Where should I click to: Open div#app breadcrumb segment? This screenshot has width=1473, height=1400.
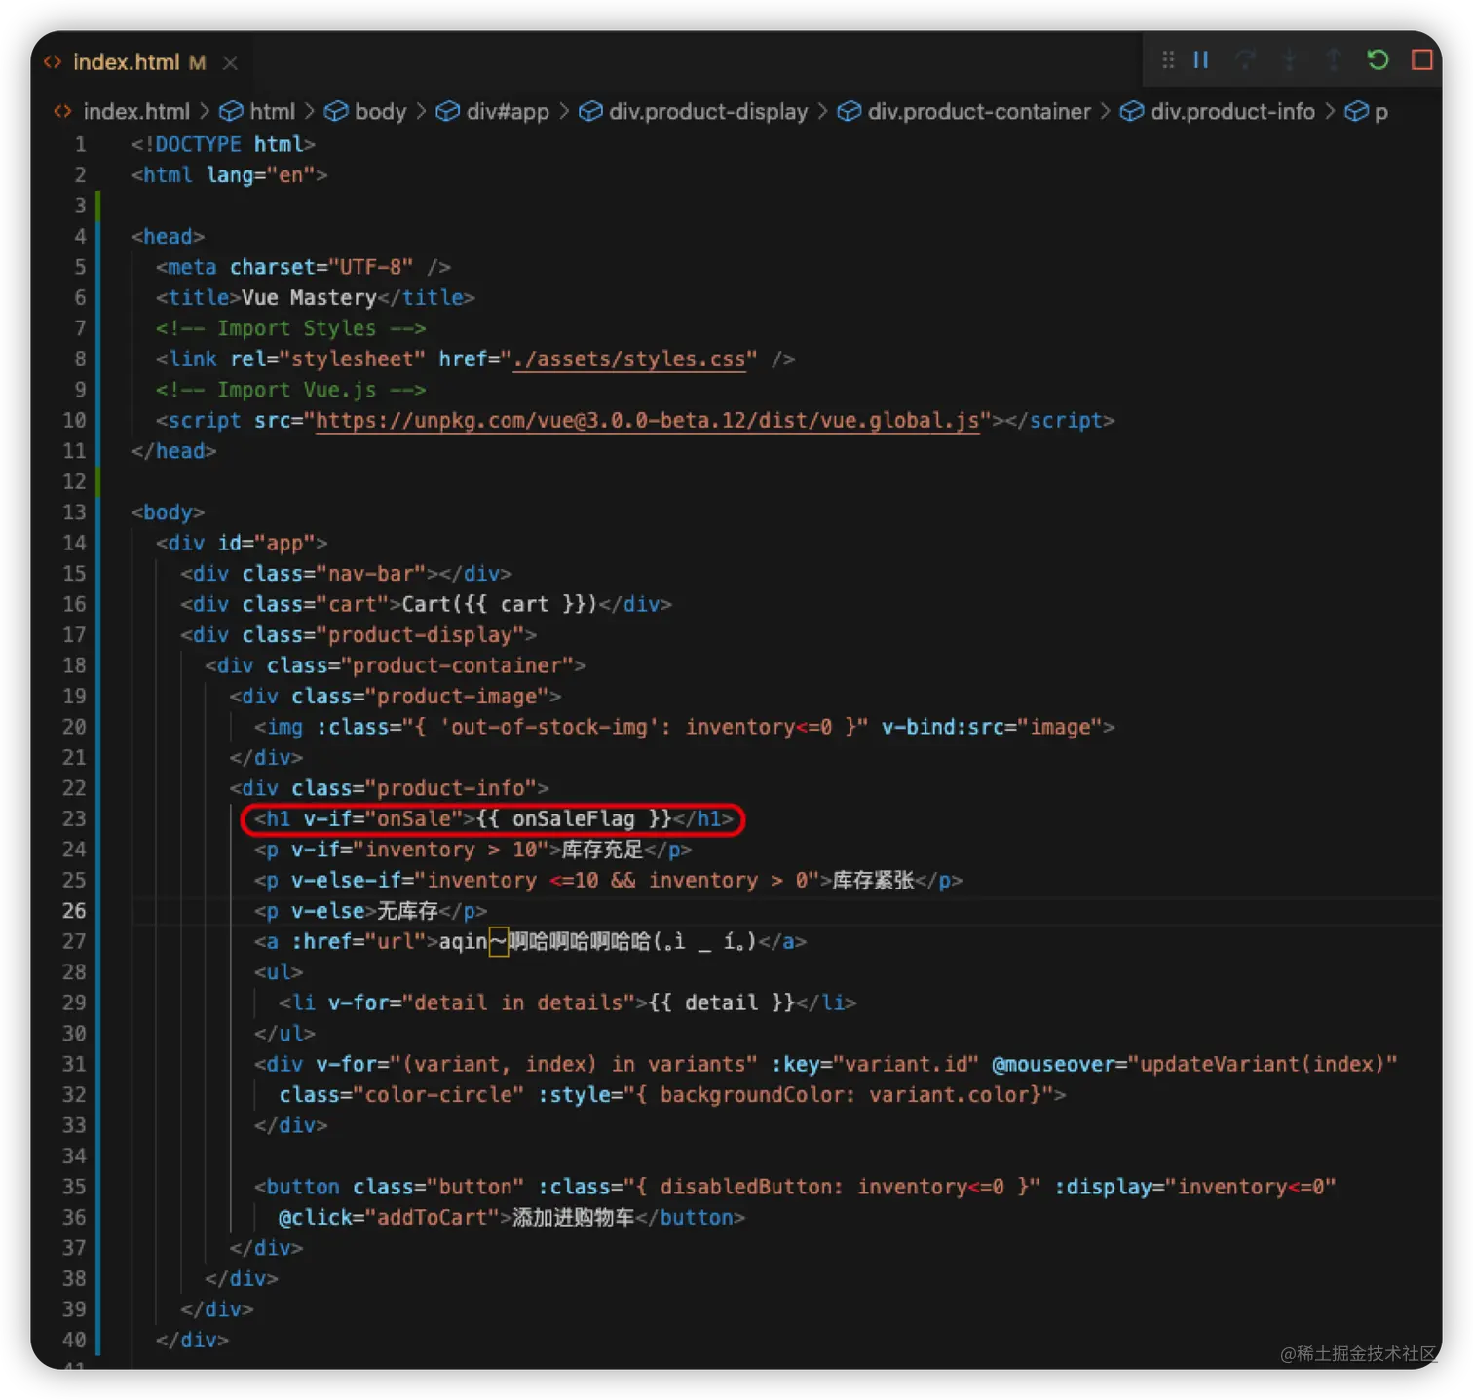point(508,112)
